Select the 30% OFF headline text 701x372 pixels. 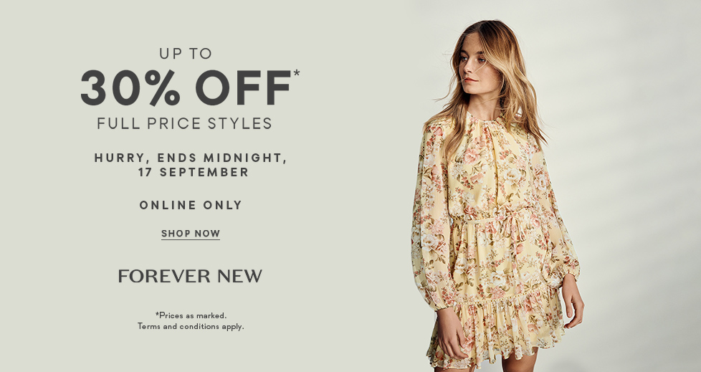click(186, 87)
